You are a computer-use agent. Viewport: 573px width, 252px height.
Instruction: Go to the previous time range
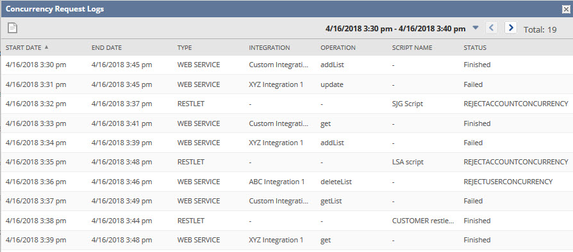tap(492, 28)
